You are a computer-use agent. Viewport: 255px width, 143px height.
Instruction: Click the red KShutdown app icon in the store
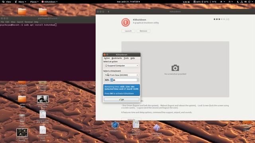126,22
